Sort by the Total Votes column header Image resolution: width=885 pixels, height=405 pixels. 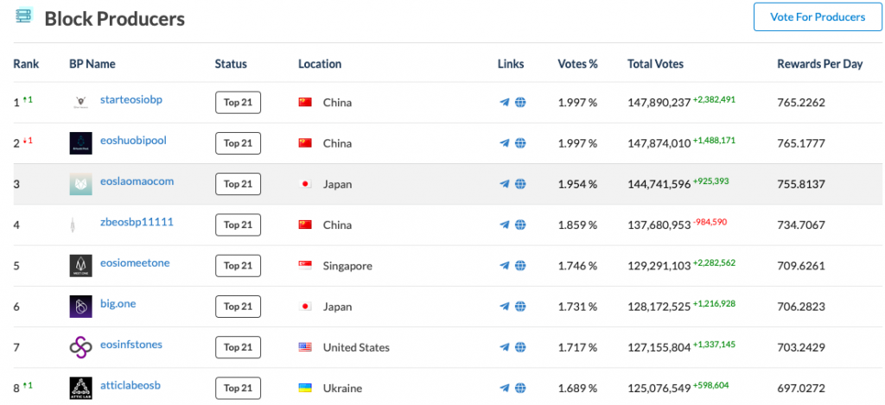click(655, 64)
